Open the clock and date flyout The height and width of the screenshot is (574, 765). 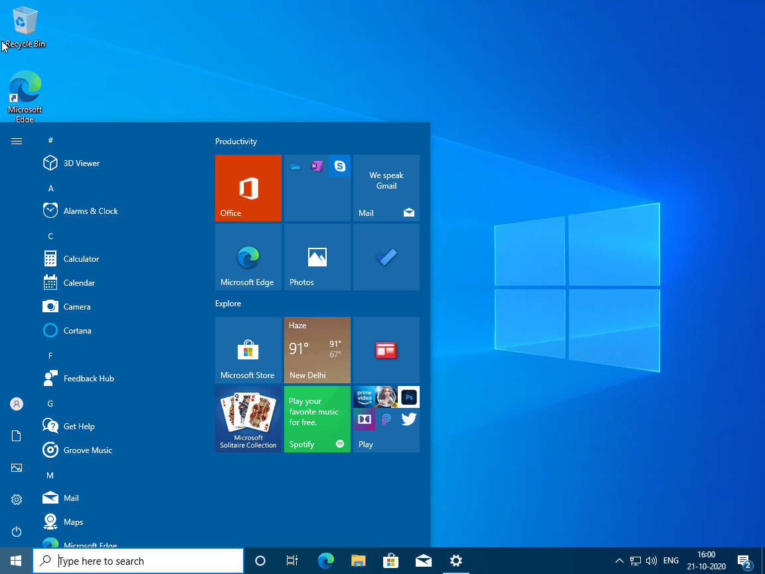click(x=707, y=561)
